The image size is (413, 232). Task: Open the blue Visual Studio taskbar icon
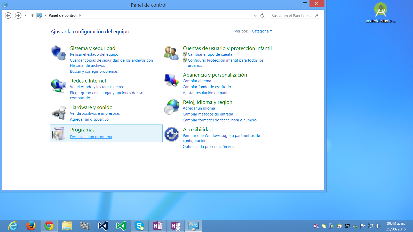click(103, 226)
